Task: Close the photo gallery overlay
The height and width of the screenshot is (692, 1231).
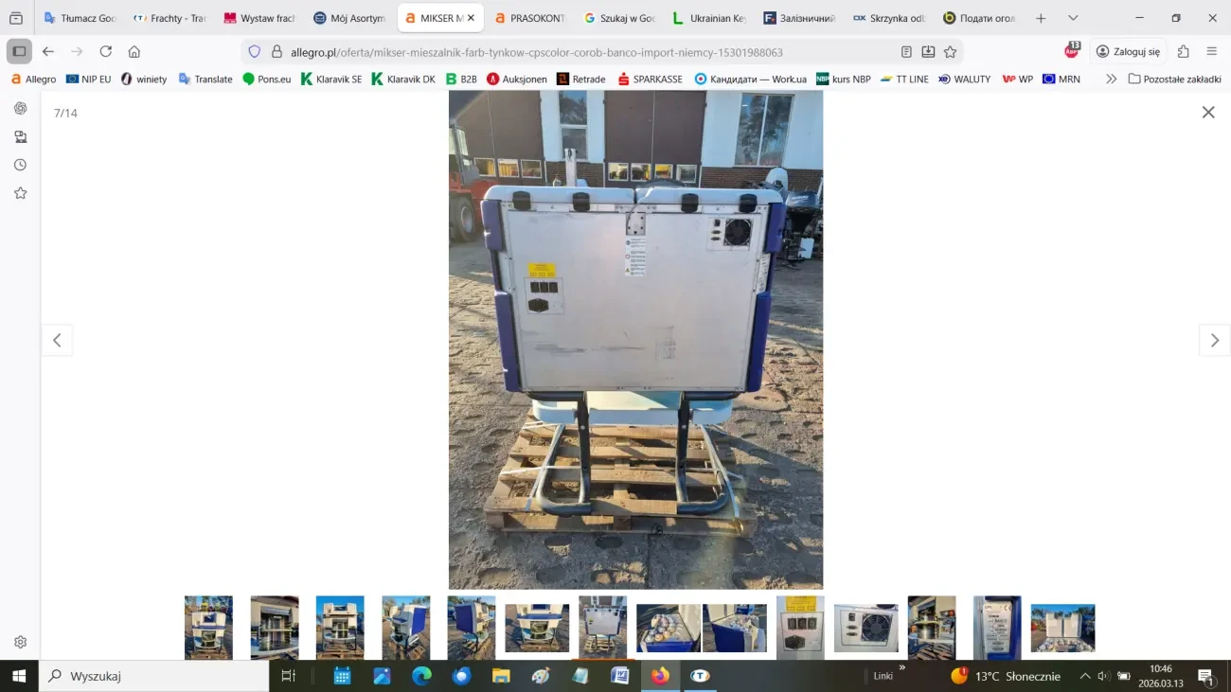Action: point(1207,113)
